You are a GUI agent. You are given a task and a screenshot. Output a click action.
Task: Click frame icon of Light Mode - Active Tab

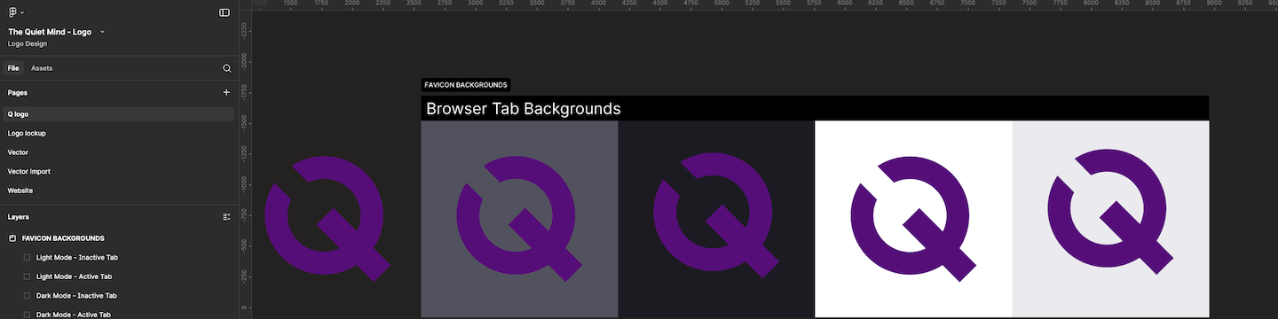tap(27, 276)
